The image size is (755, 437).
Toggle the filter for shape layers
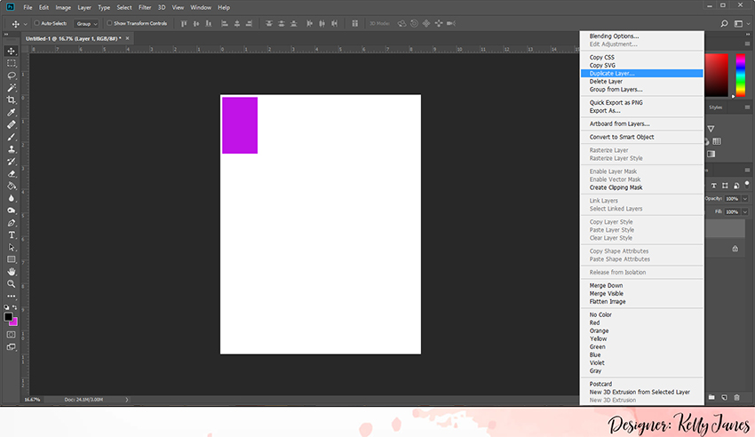pyautogui.click(x=725, y=186)
